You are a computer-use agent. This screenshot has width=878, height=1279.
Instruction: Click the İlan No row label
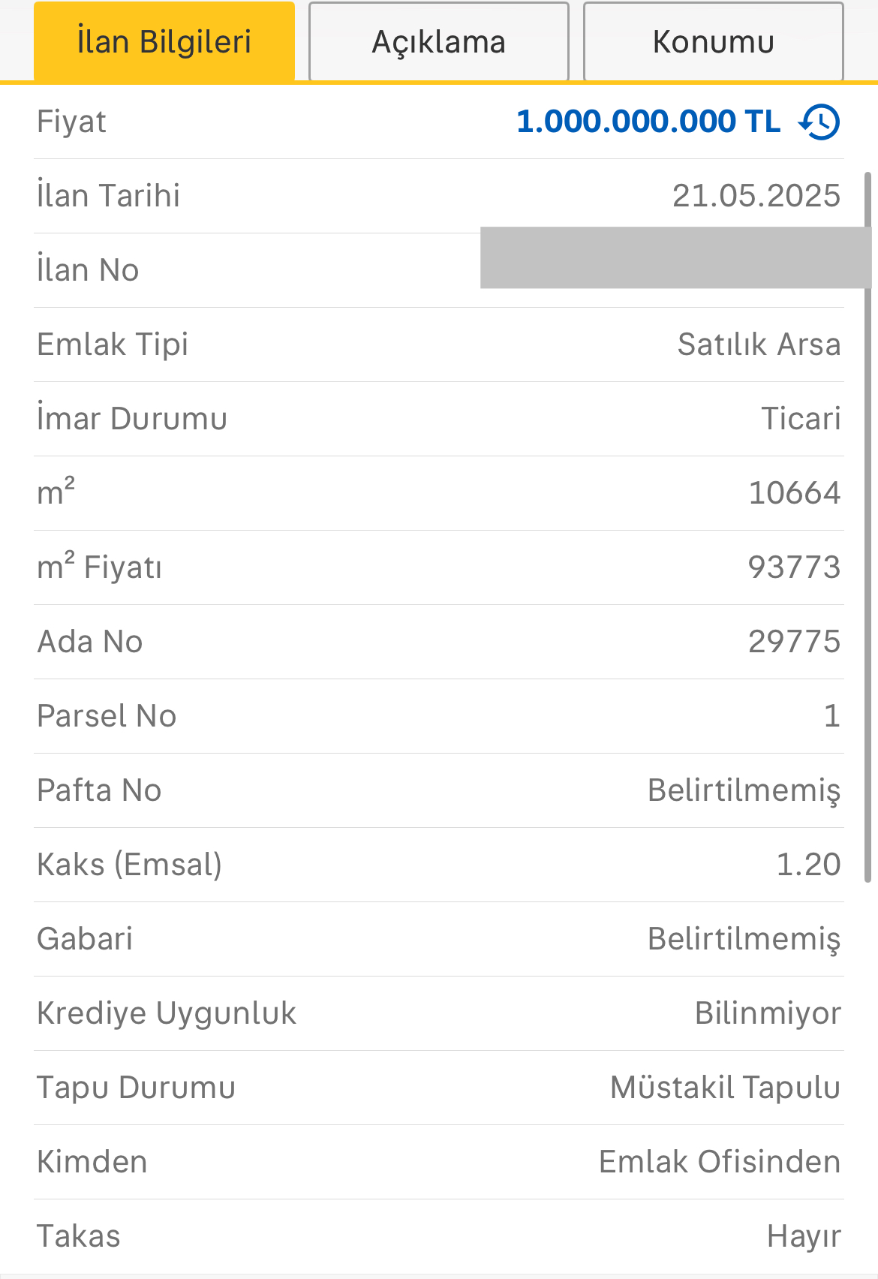coord(88,270)
